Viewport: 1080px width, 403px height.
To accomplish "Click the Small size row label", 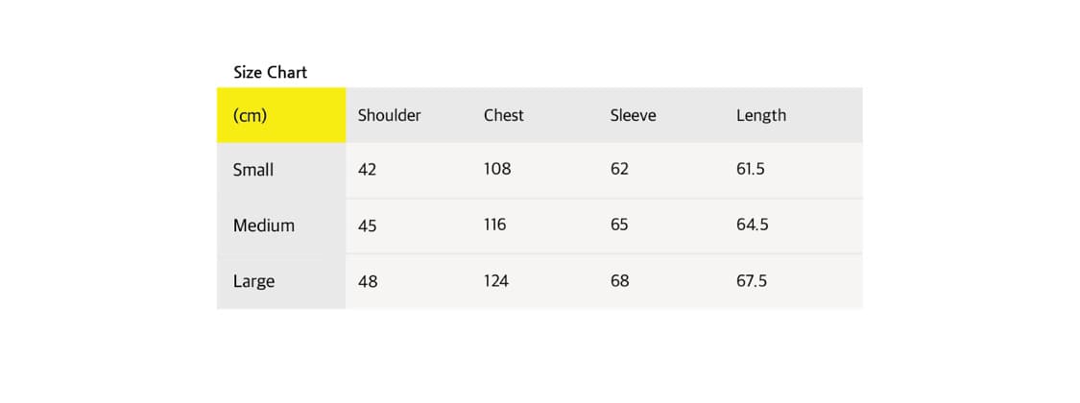I will click(253, 170).
